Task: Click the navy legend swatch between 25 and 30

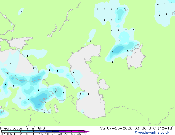Action: coord(55,131)
